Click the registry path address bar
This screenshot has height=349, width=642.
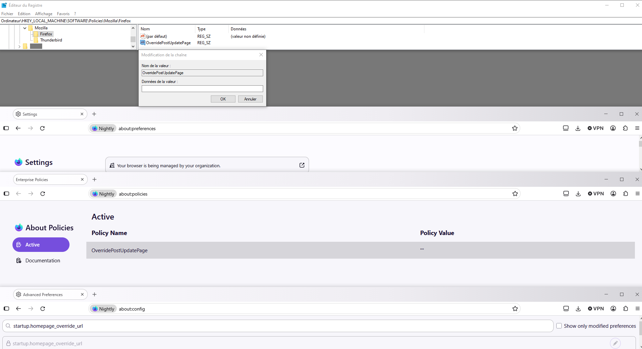pos(321,21)
